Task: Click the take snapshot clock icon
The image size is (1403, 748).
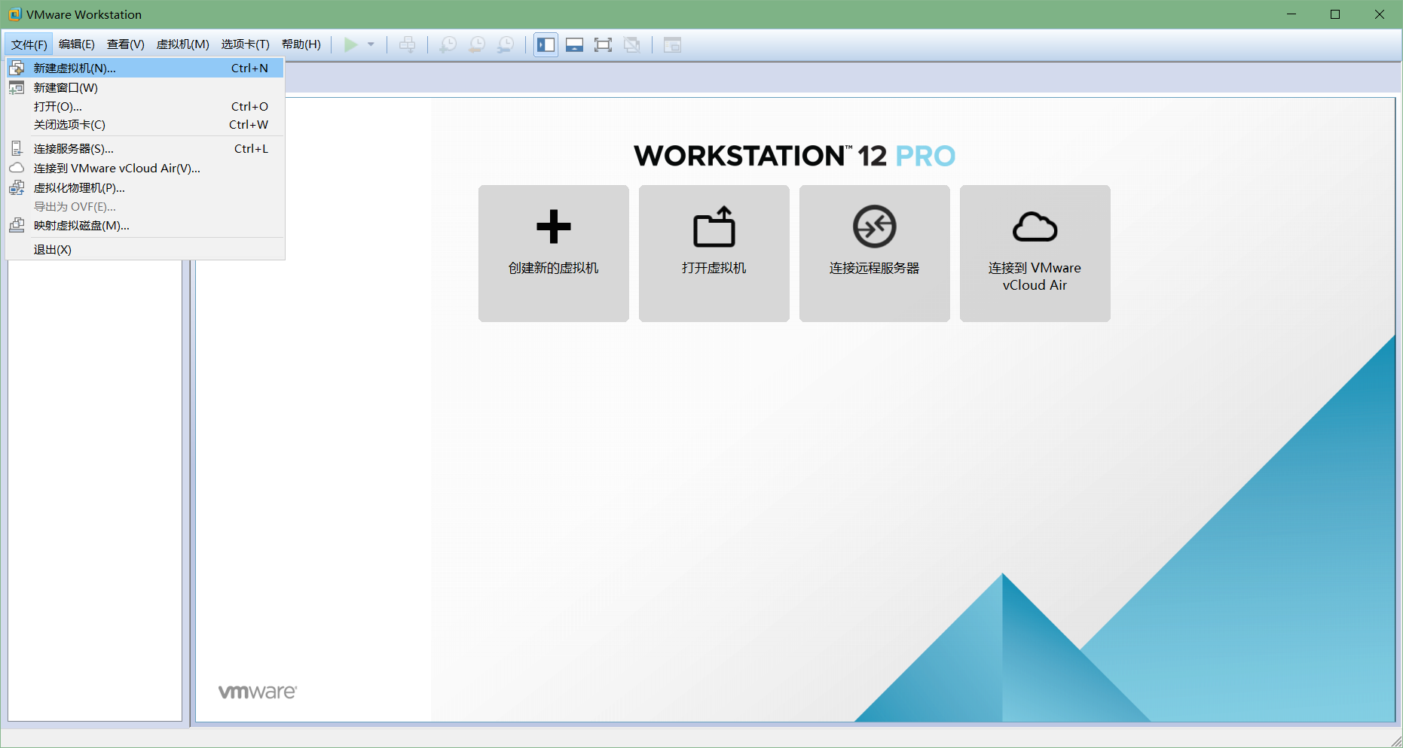Action: 448,44
